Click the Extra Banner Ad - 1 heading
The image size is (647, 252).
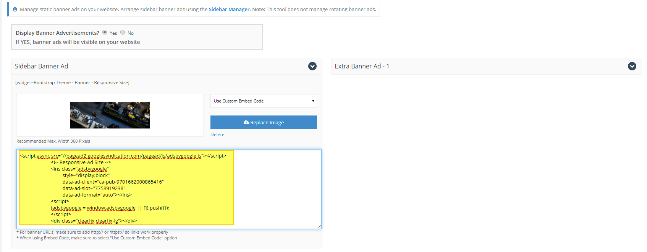point(362,66)
